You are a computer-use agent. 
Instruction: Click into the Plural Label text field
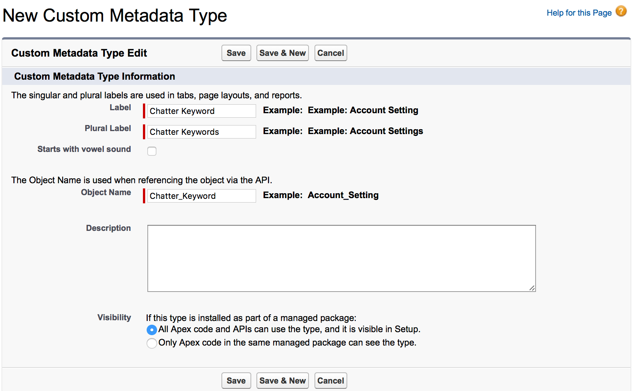click(x=201, y=132)
